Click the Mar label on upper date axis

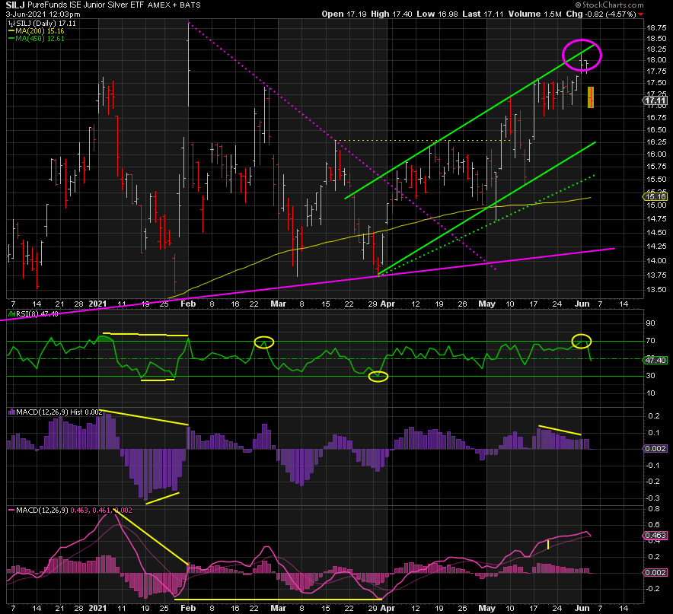278,304
